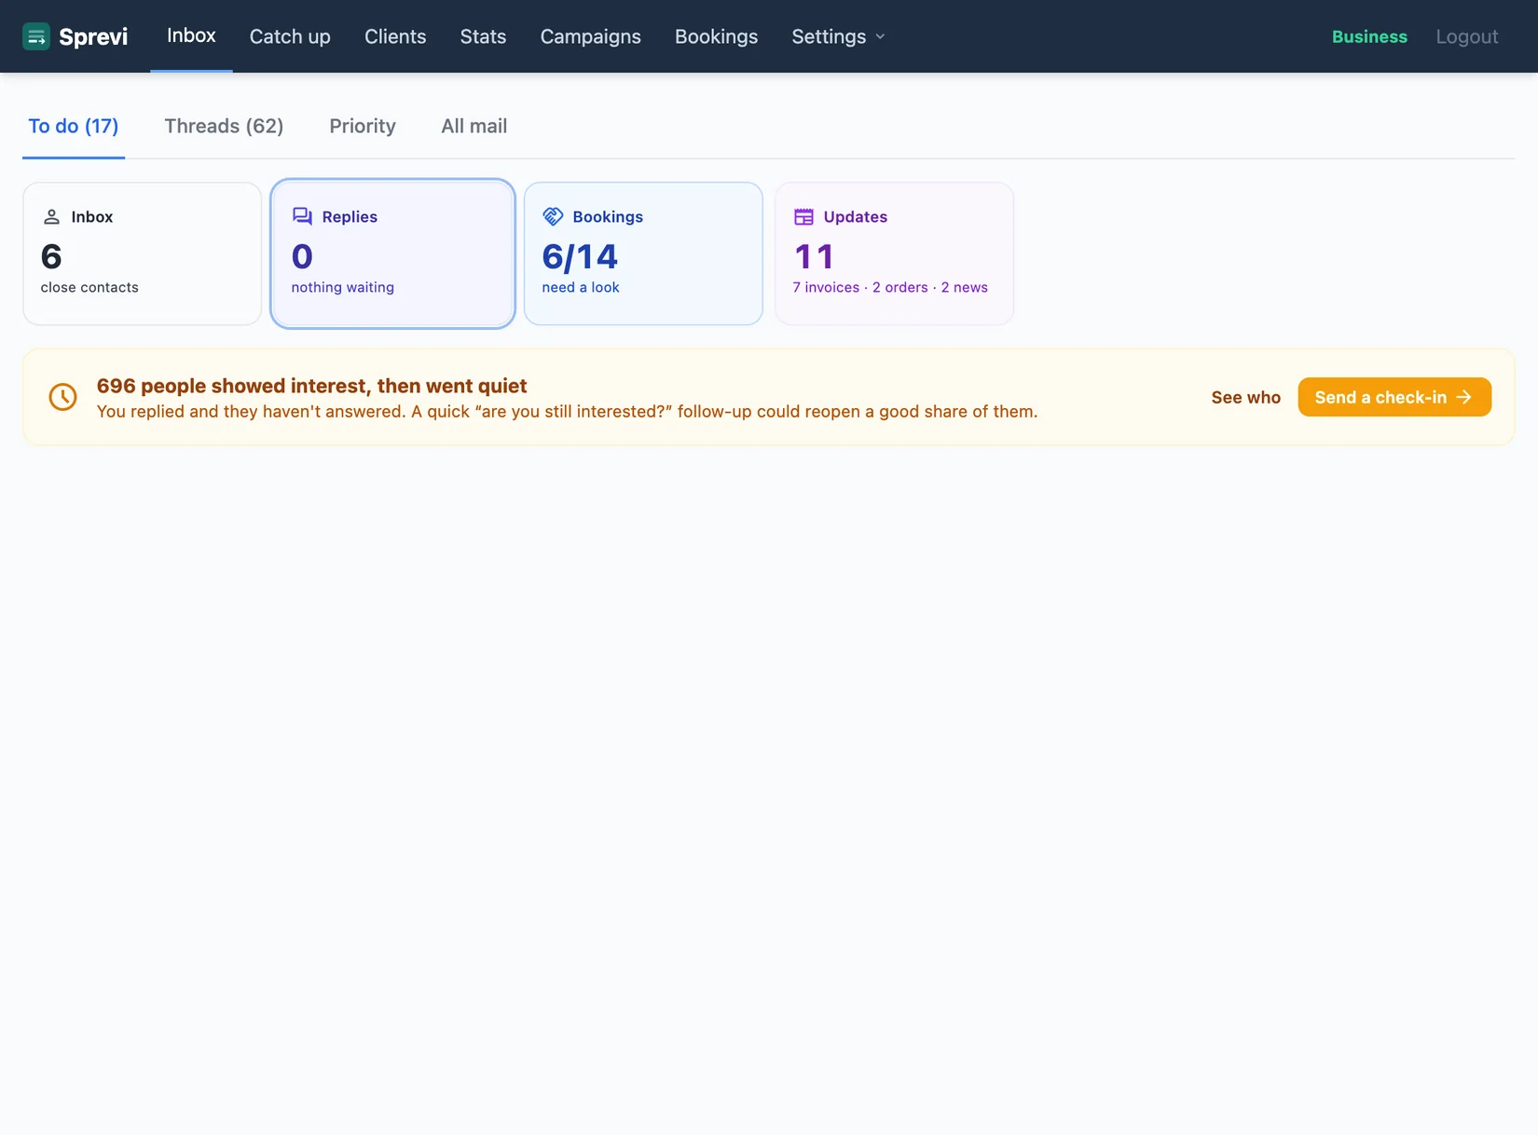Open the Bookings 6/14 need a look card
The height and width of the screenshot is (1135, 1538).
pyautogui.click(x=643, y=253)
